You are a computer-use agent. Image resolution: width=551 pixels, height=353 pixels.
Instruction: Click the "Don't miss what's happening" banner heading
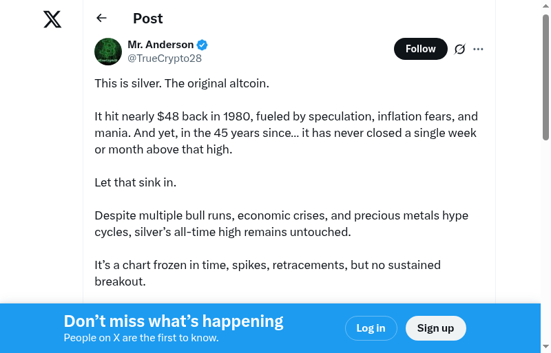(x=174, y=321)
